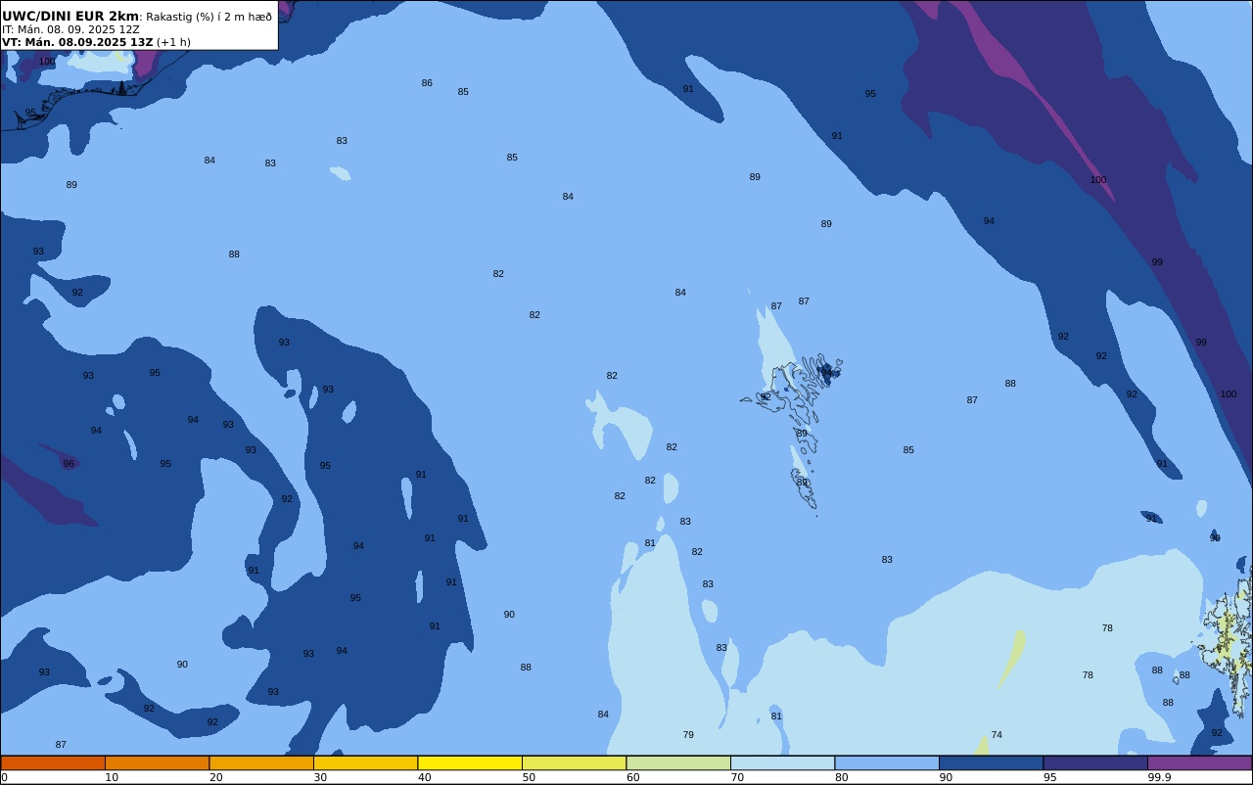Select the bright yellow 40–50 legend swatch
The width and height of the screenshot is (1253, 785).
tap(470, 762)
